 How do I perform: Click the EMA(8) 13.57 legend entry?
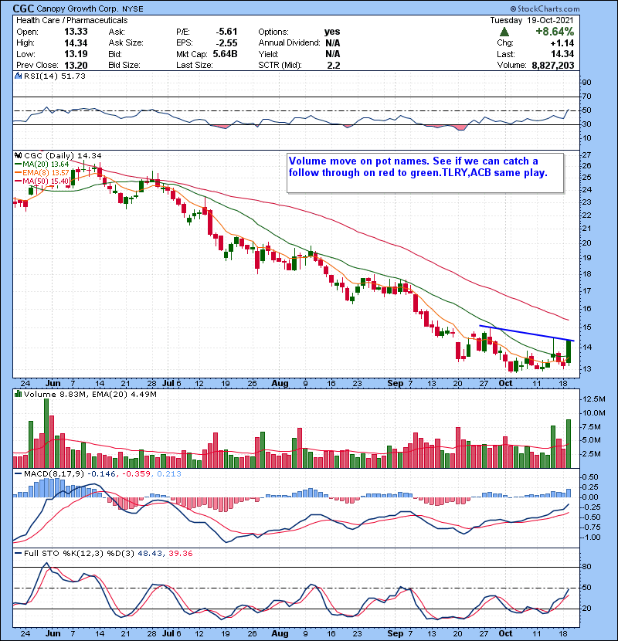(x=42, y=172)
